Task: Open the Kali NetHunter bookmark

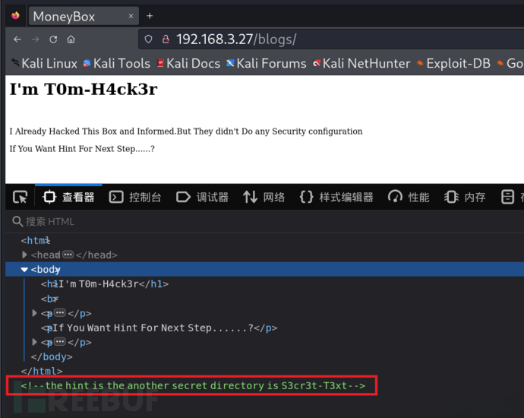Action: [x=361, y=63]
